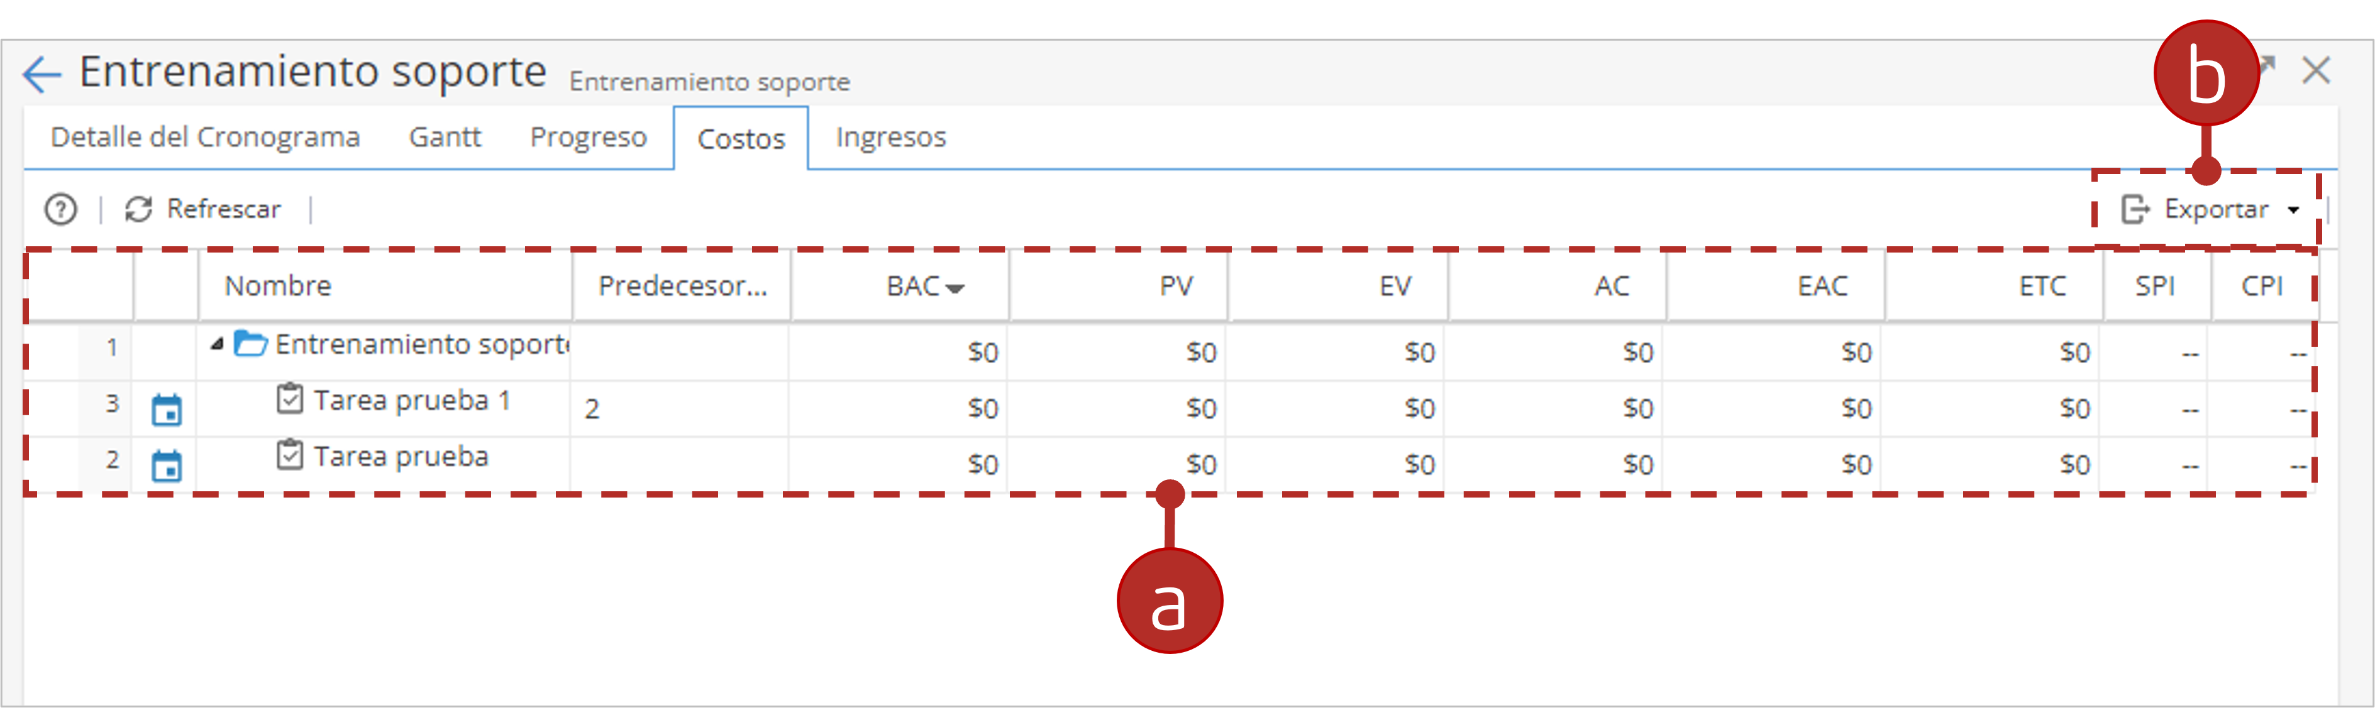This screenshot has width=2375, height=708.
Task: Select the Detalle del Cronograma tab
Action: coord(205,137)
